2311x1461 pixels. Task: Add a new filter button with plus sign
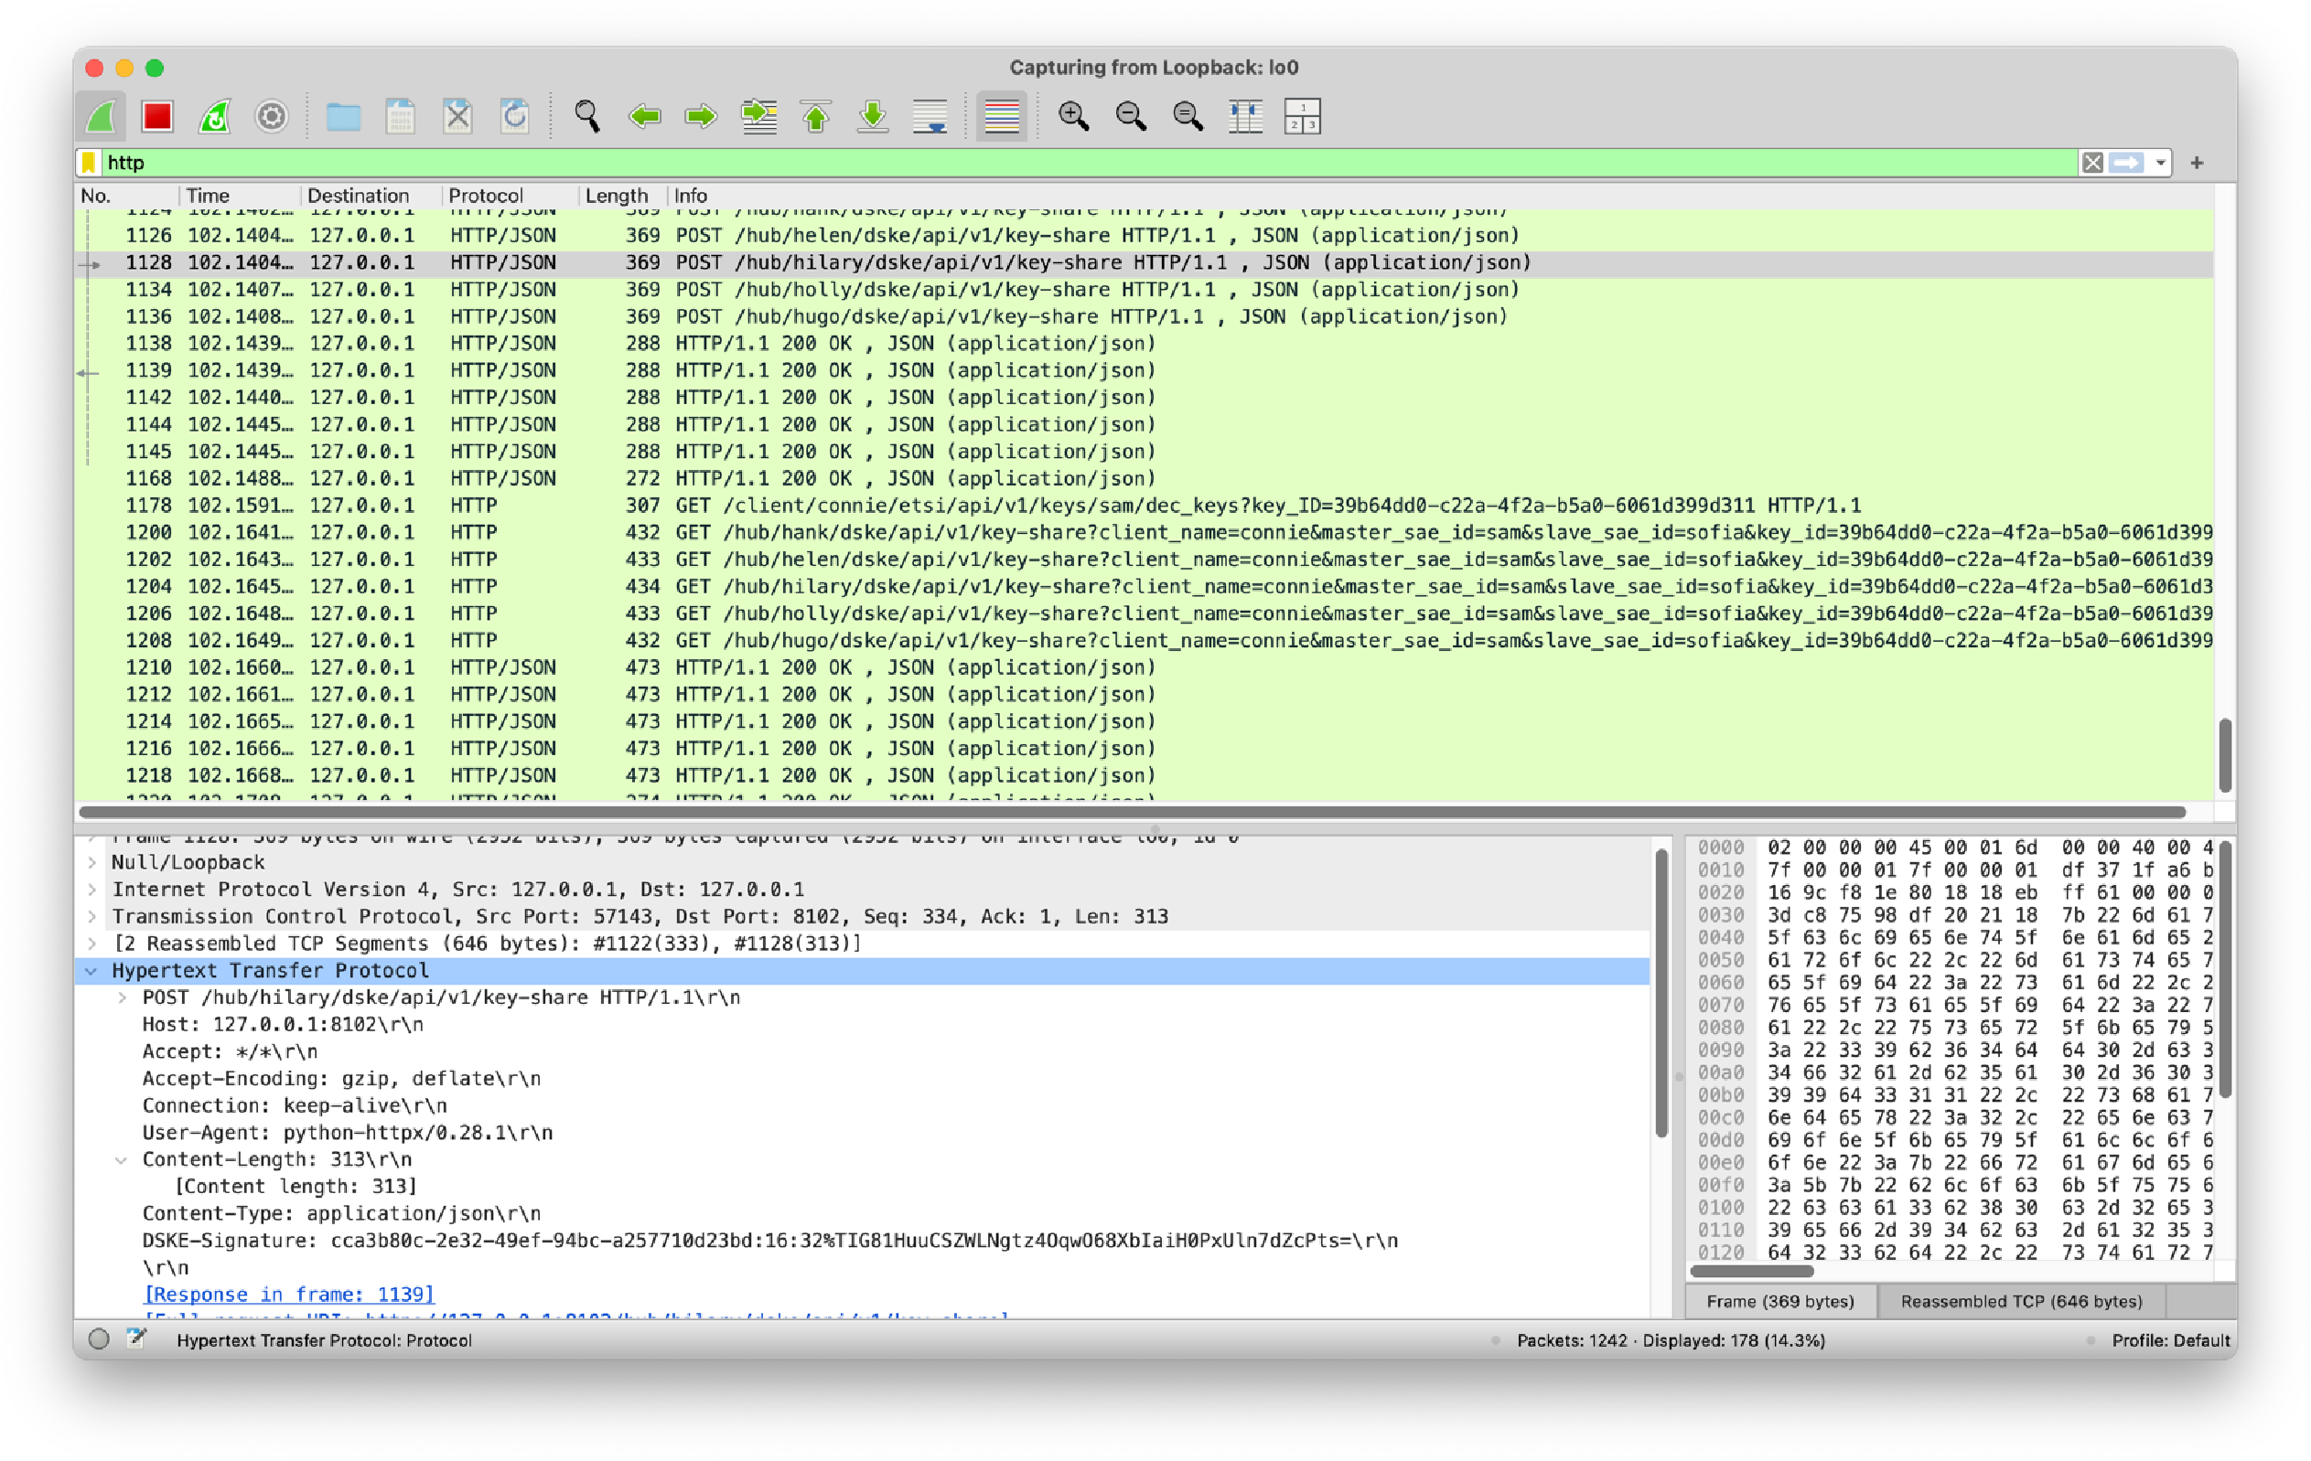(2197, 162)
